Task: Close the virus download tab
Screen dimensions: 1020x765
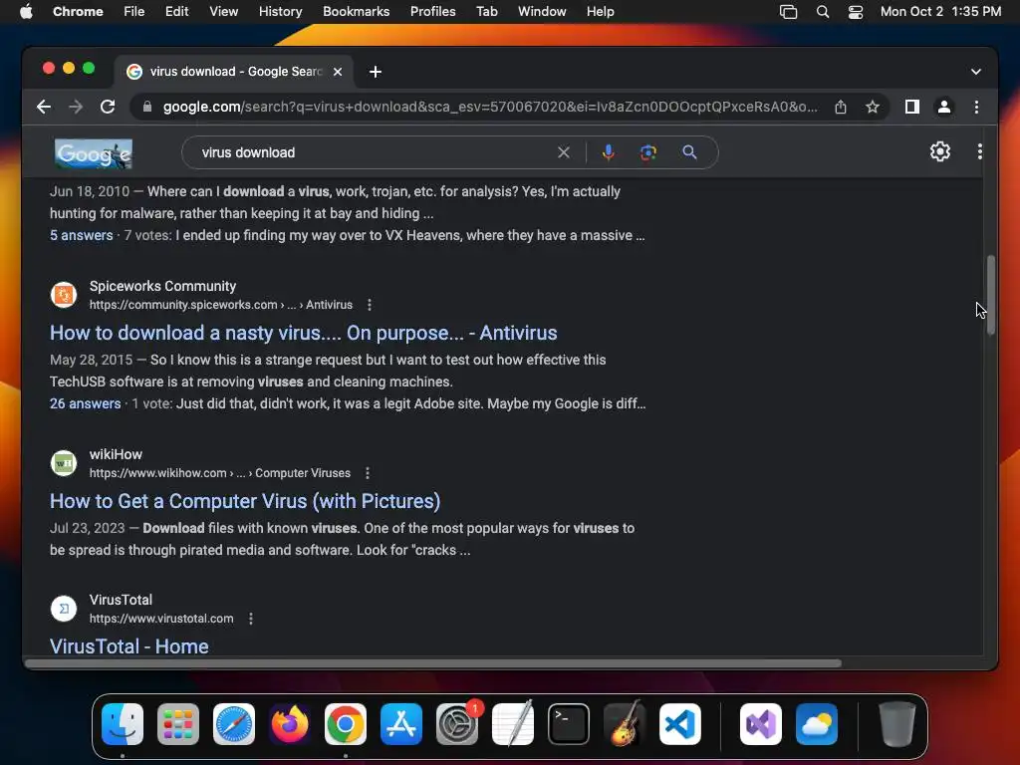Action: coord(338,72)
